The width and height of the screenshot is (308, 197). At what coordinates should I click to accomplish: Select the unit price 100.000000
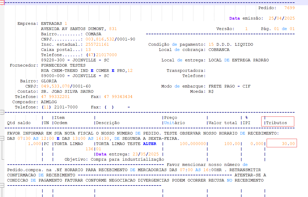[193, 144]
